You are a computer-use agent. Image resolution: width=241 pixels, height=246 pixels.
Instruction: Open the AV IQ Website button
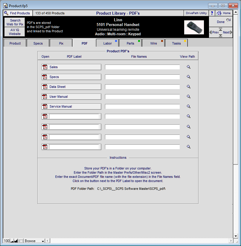pos(15,32)
